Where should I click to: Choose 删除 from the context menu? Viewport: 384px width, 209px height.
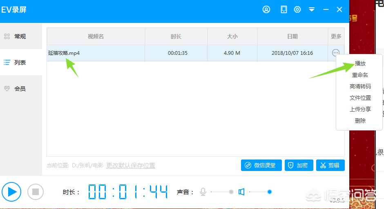pyautogui.click(x=360, y=120)
